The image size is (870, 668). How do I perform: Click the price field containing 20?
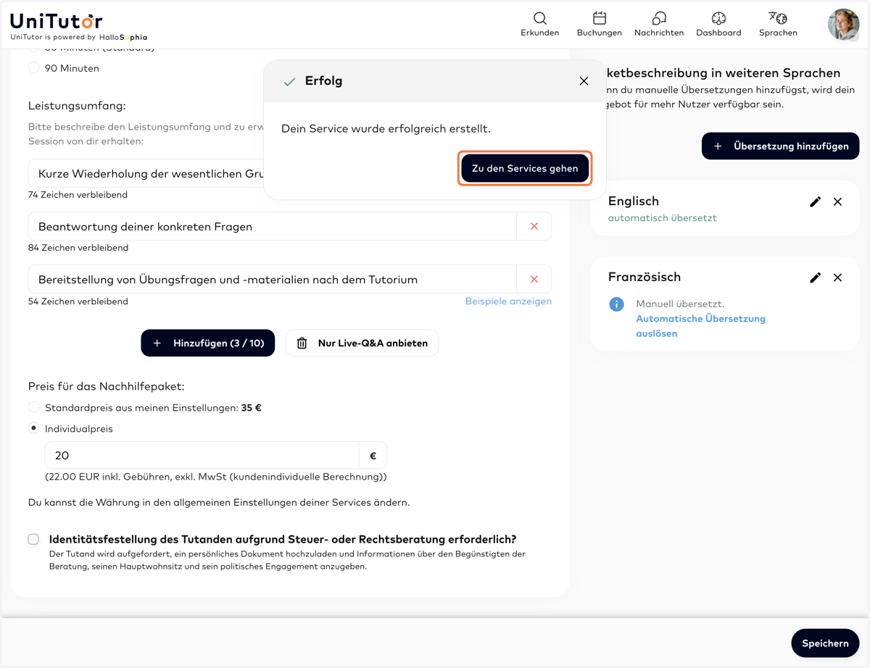click(202, 456)
